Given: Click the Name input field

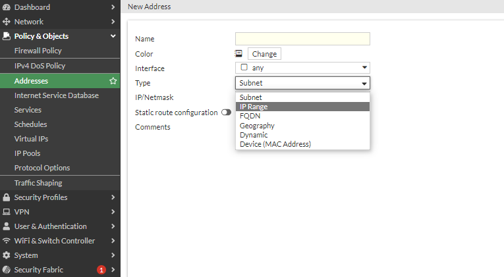Looking at the screenshot, I should point(302,39).
